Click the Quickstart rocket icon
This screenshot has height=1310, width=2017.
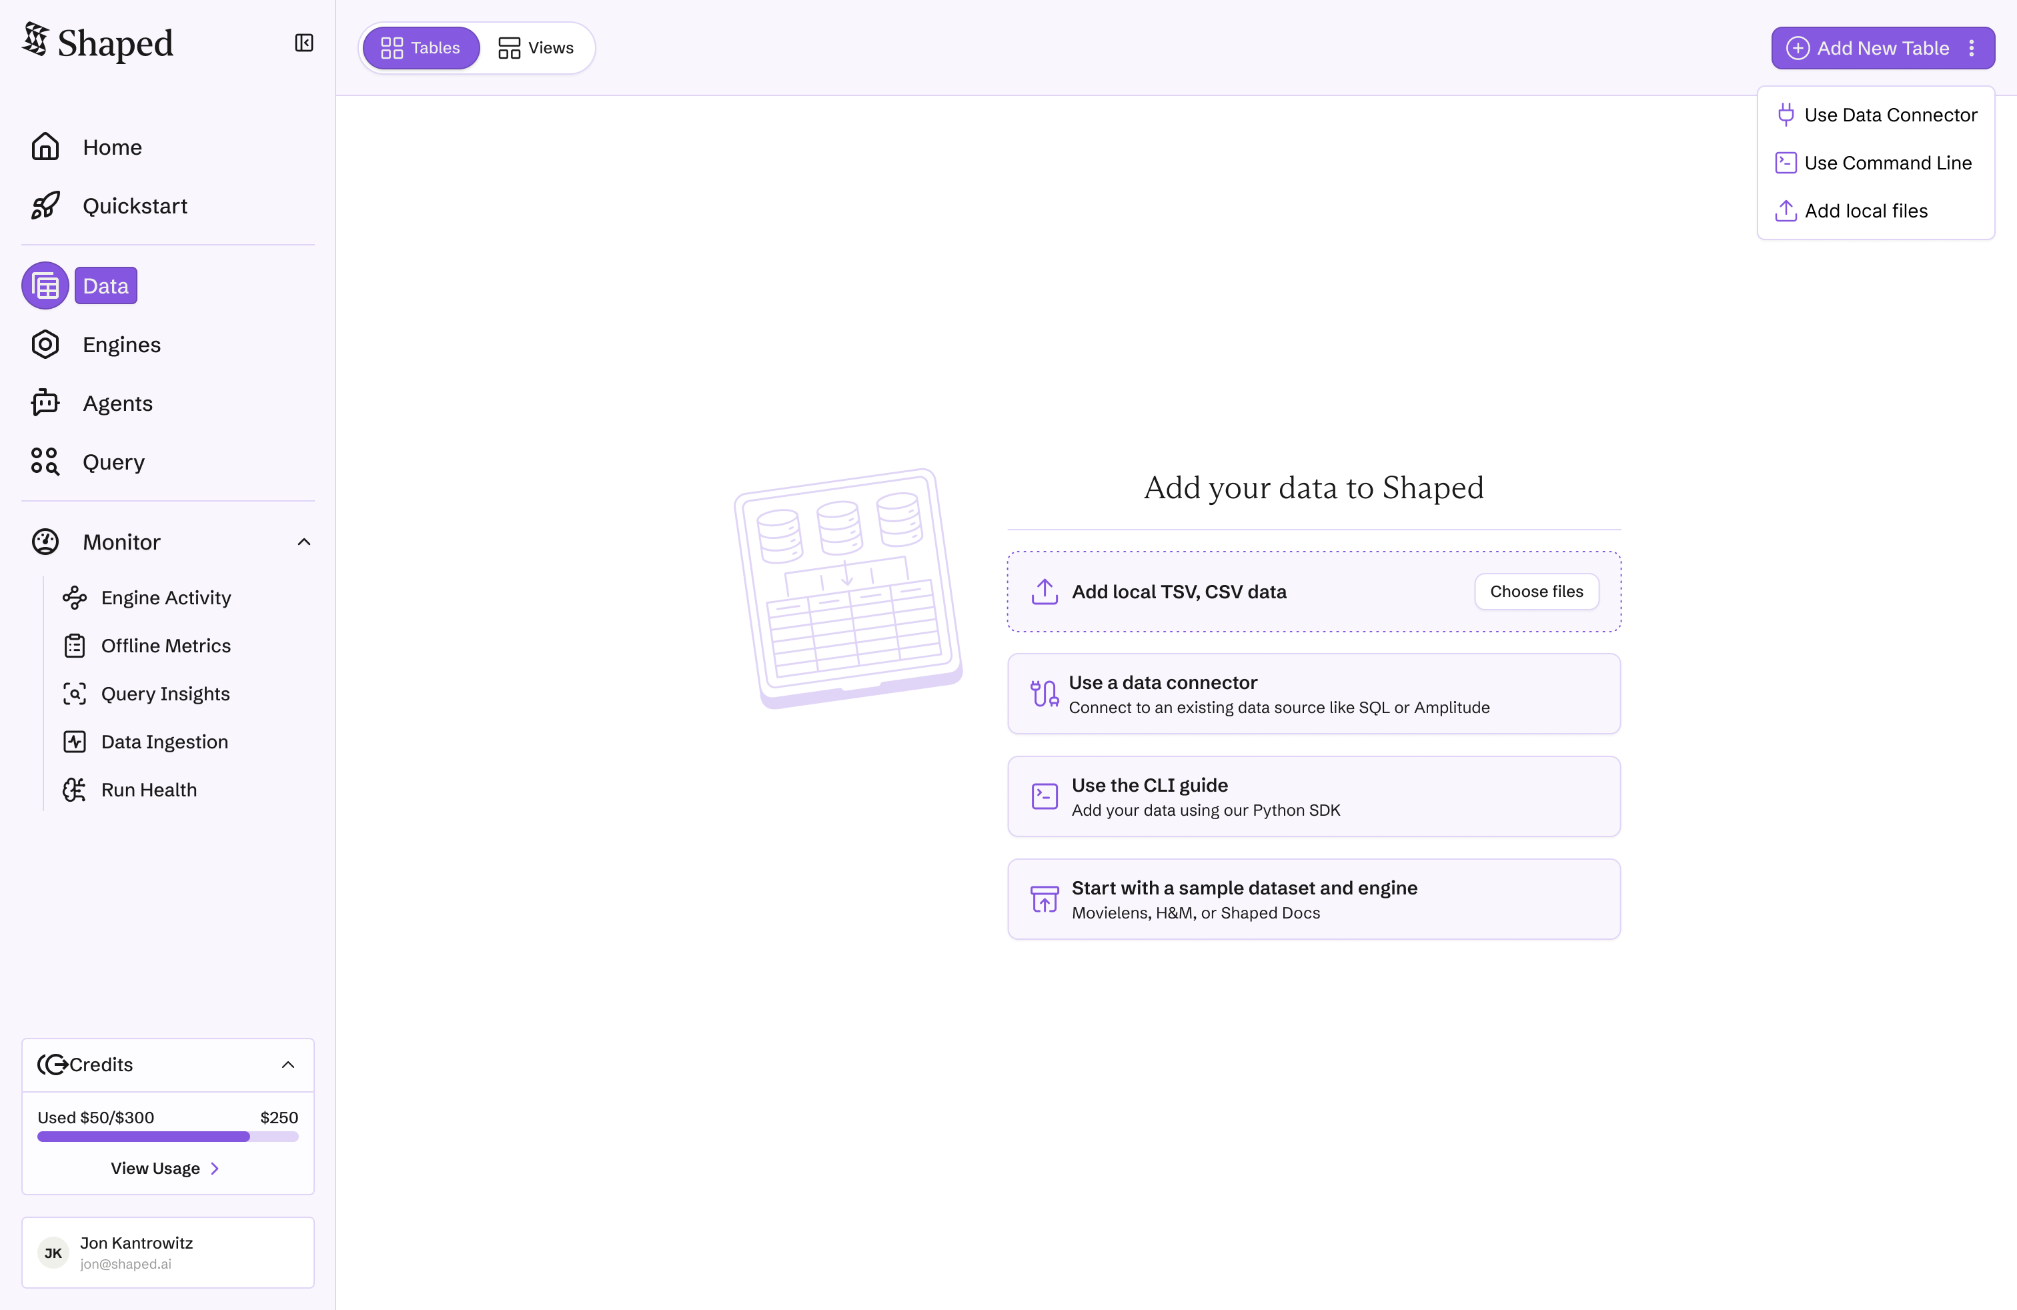[x=45, y=206]
